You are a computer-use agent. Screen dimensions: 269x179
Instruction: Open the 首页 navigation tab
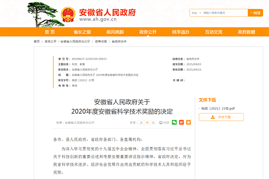click(x=50, y=32)
